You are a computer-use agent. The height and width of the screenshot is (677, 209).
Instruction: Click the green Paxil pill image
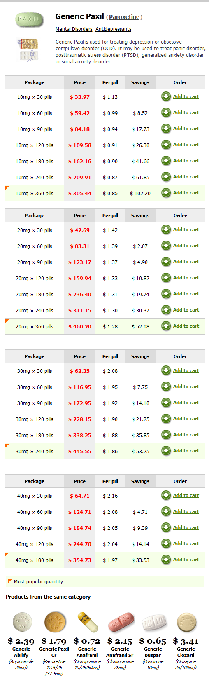(29, 19)
